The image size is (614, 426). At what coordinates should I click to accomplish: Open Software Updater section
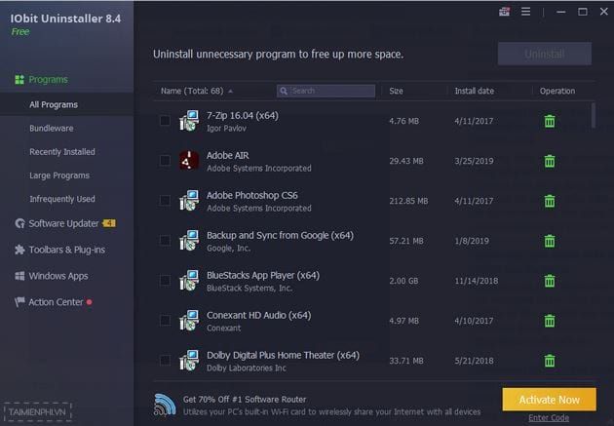click(x=63, y=223)
